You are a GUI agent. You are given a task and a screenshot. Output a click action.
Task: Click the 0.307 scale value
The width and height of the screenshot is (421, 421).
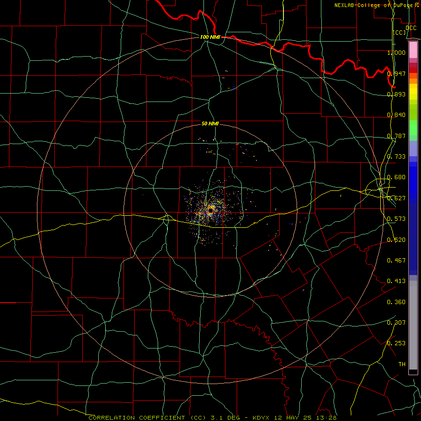tap(396, 323)
